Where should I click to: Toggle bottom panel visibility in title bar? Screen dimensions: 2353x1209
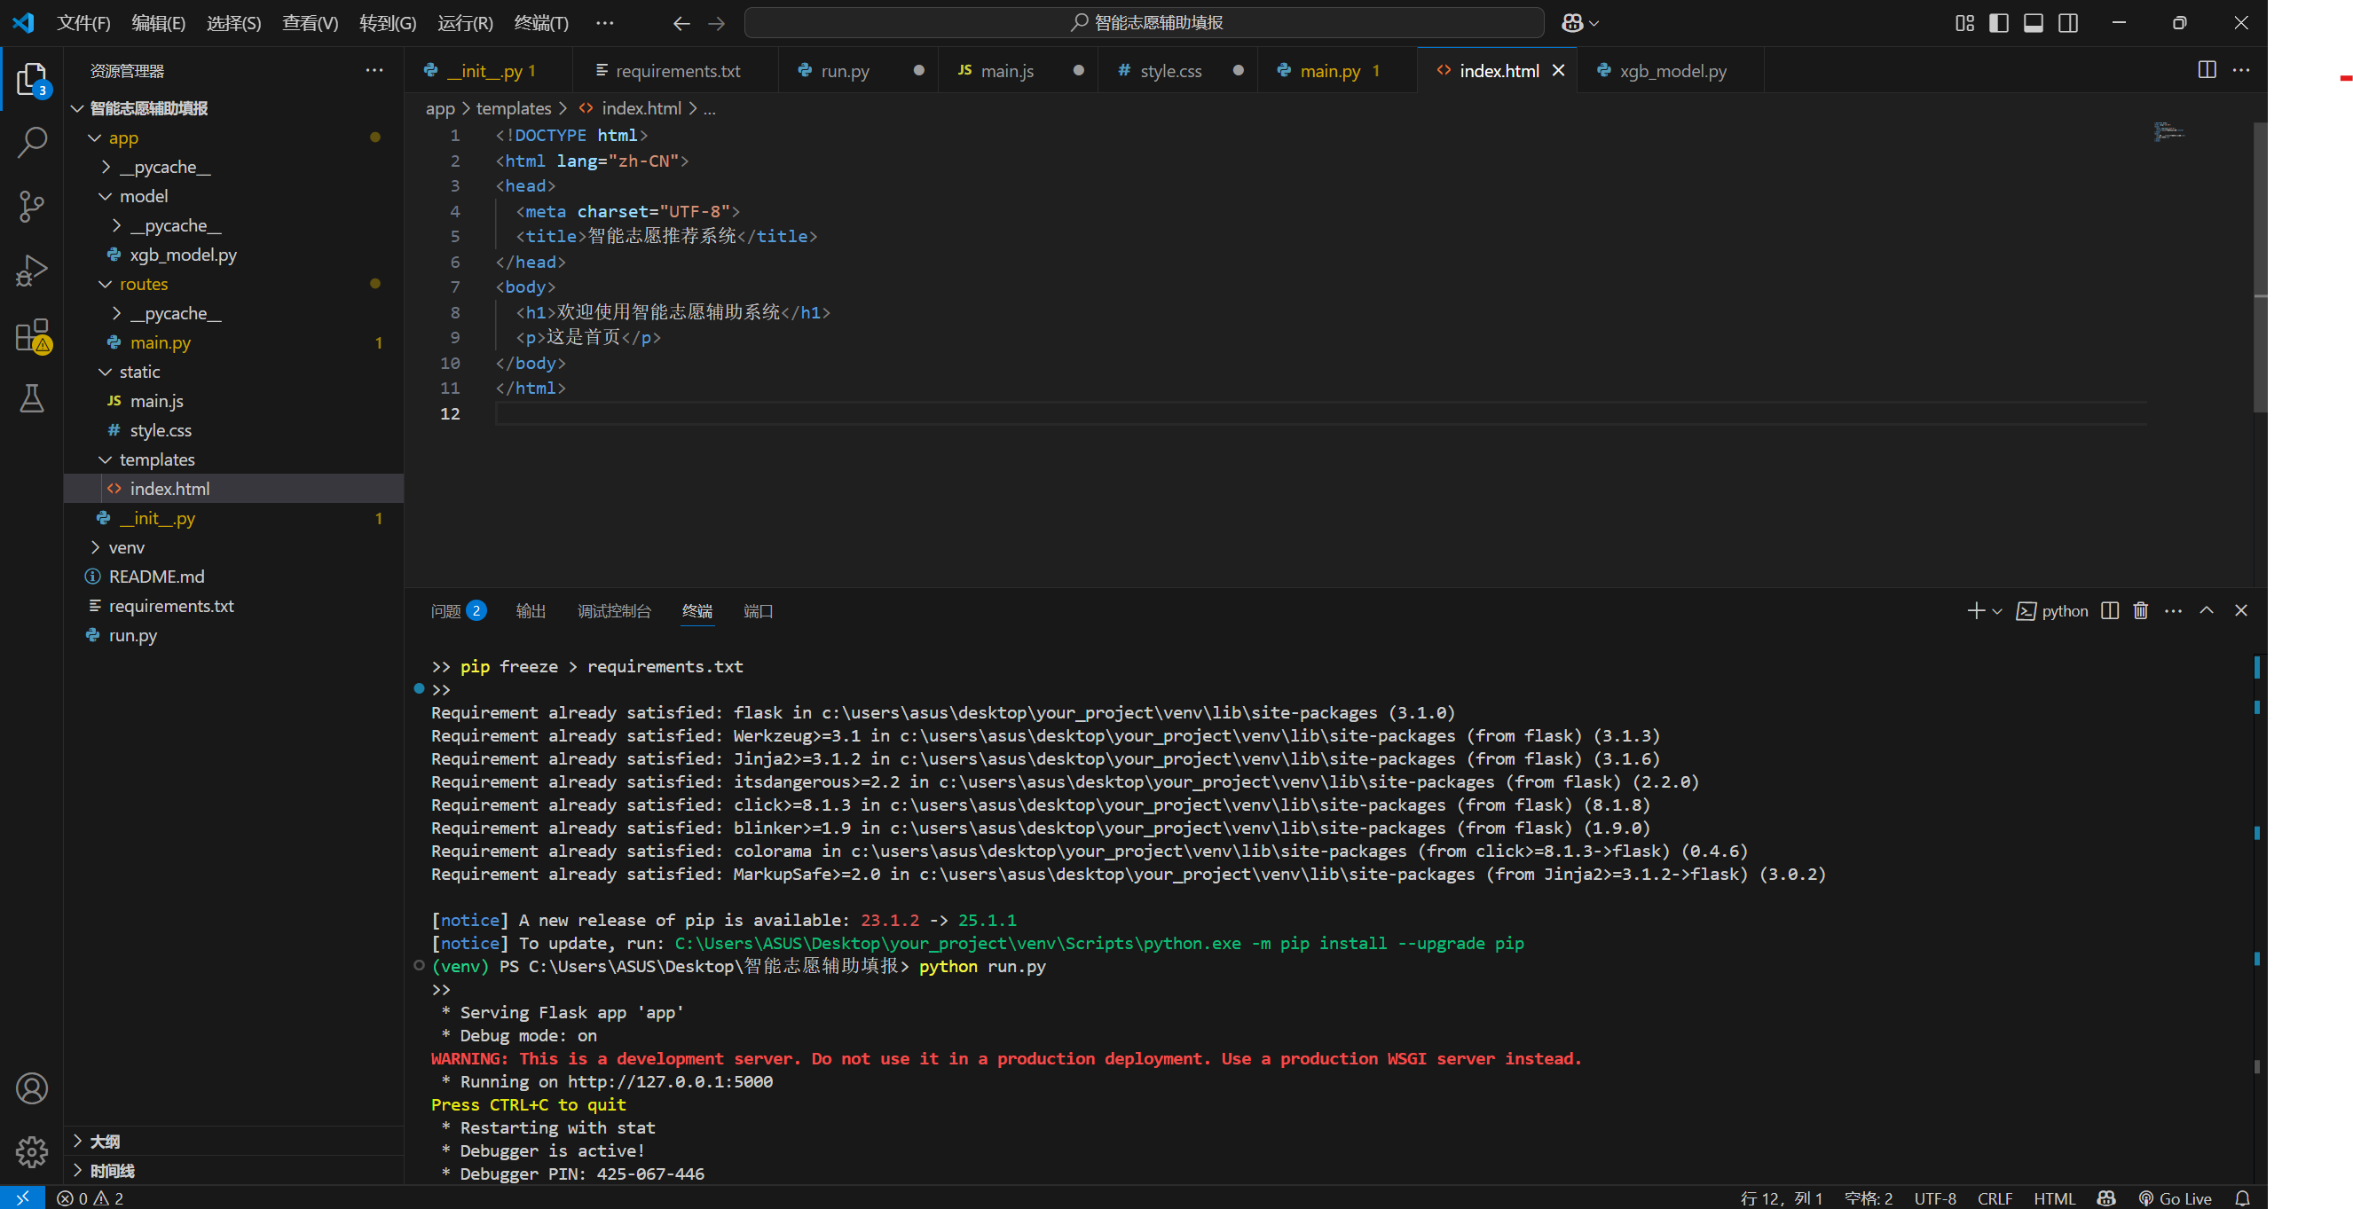click(x=2034, y=23)
